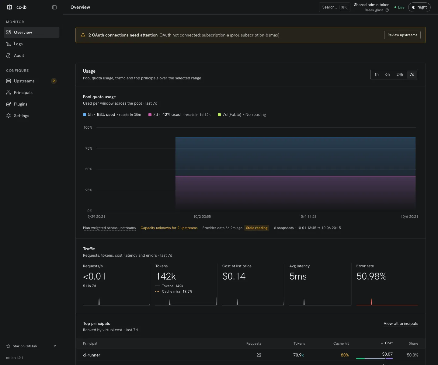This screenshot has width=438, height=365.
Task: Open the View all principals link
Action: 401,323
